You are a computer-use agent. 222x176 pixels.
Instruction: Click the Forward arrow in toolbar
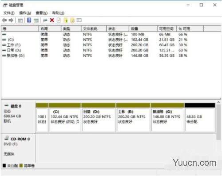coord(11,20)
